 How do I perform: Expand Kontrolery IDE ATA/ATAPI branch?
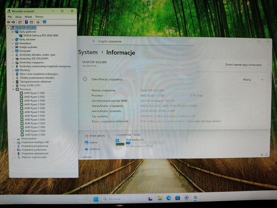[13, 59]
